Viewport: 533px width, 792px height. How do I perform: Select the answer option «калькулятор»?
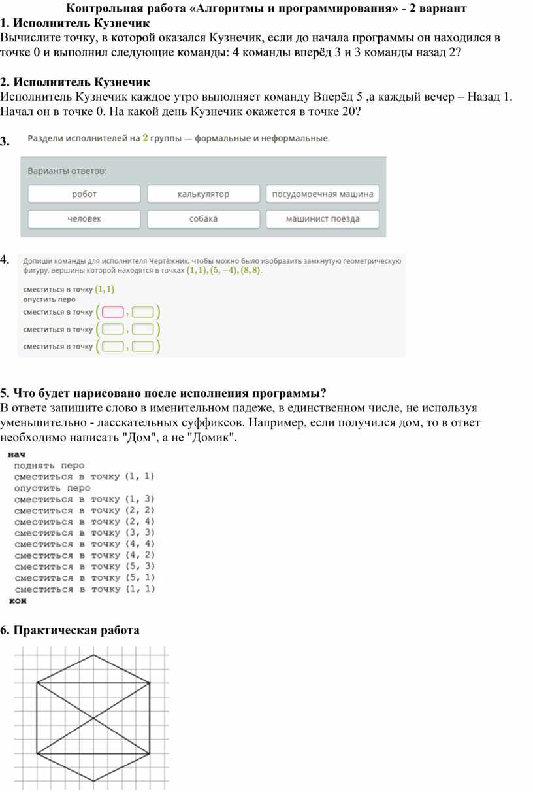(203, 194)
